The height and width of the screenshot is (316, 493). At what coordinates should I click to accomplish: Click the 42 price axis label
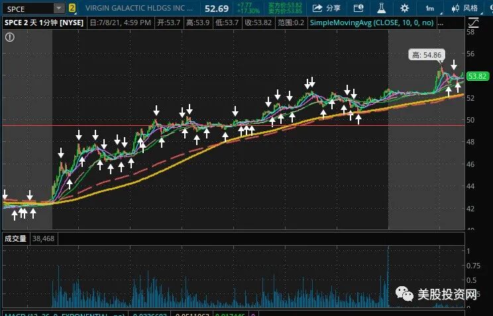tap(470, 209)
